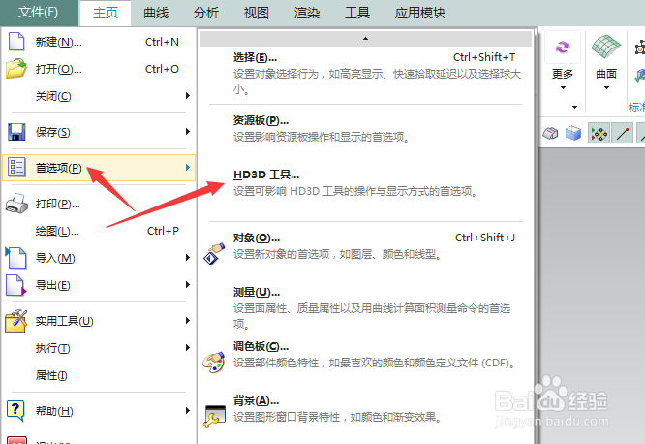Switch to the 分析 tab
The height and width of the screenshot is (444, 645).
pos(206,13)
